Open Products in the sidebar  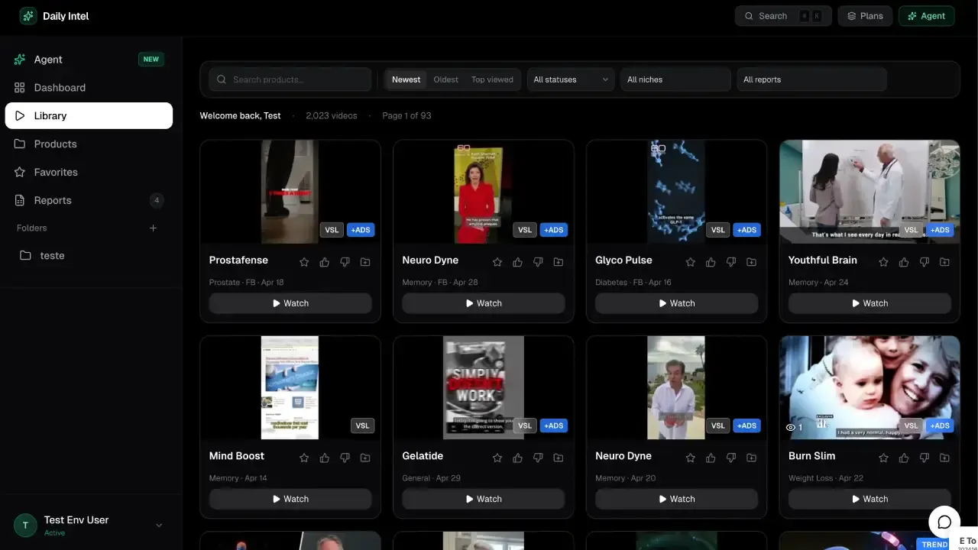pyautogui.click(x=89, y=144)
